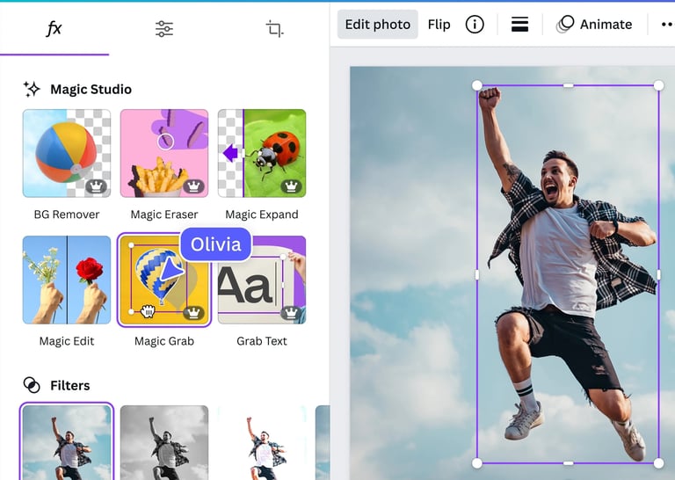Click the Magic Studio heading

[91, 89]
